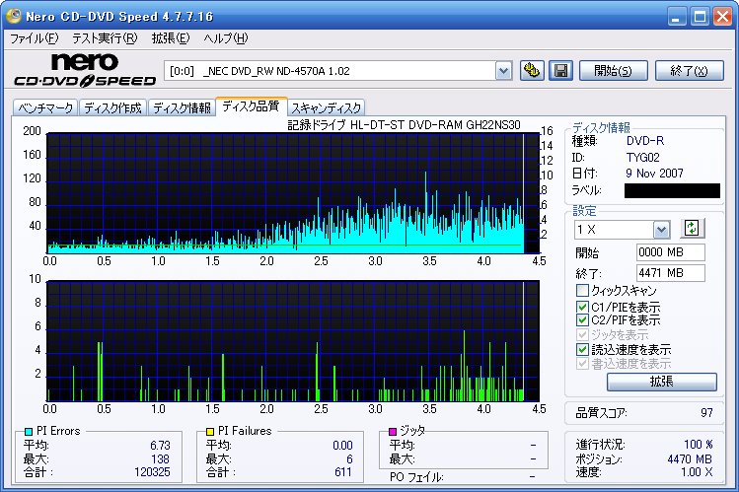Click the cyan PI Errors legend swatch
The image size is (739, 492).
29,431
